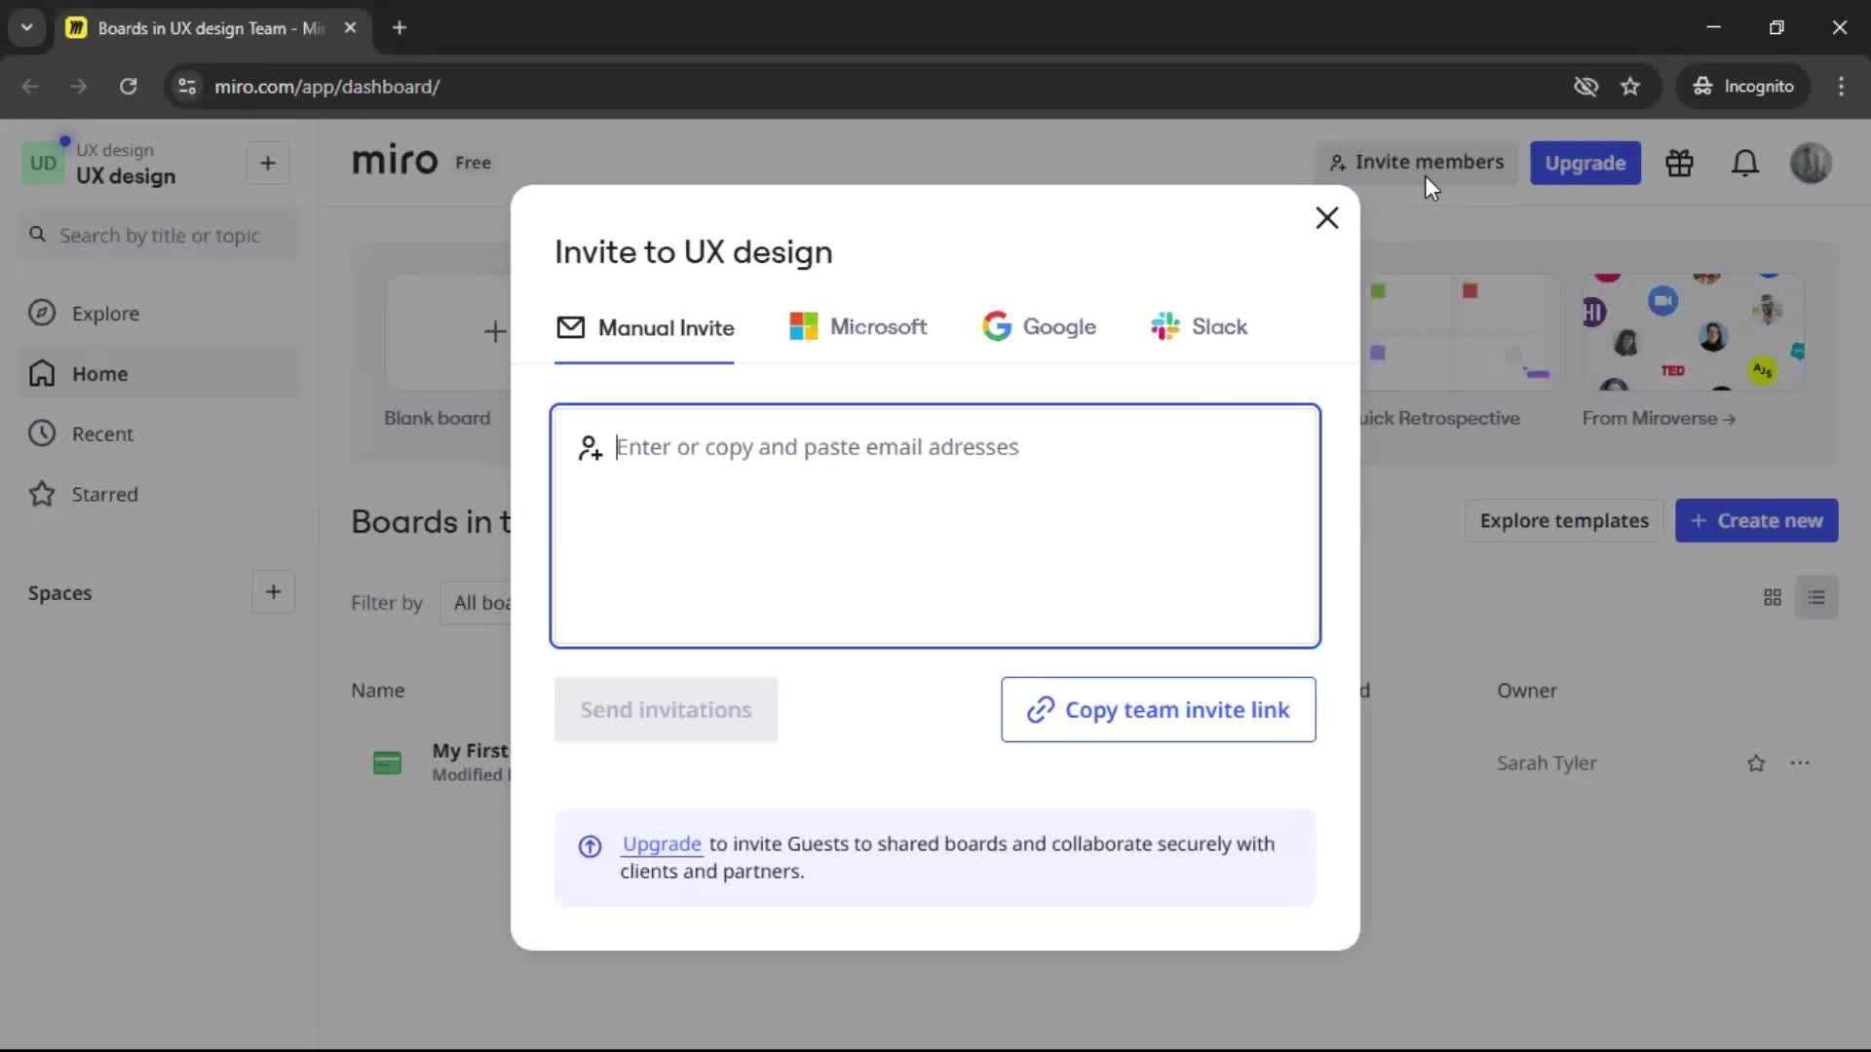
Task: Open the From Miroverse templates thumbnail
Action: tap(1692, 332)
